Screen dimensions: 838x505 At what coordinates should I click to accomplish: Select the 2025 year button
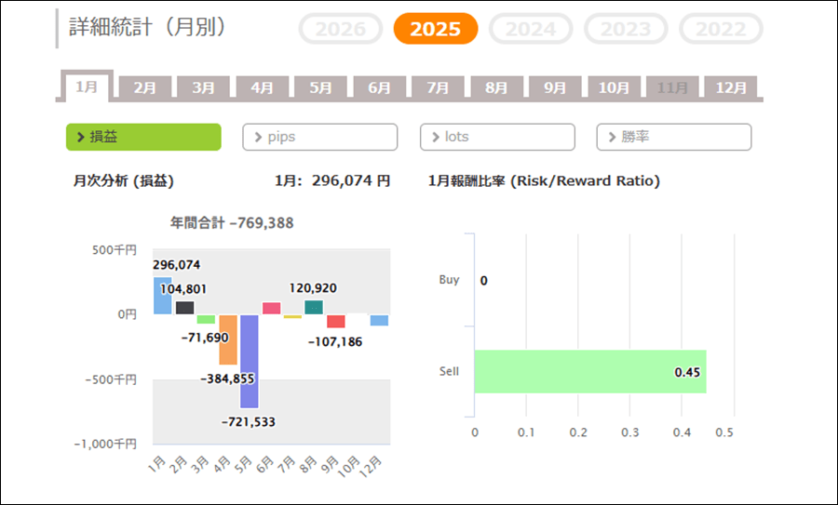click(x=435, y=29)
